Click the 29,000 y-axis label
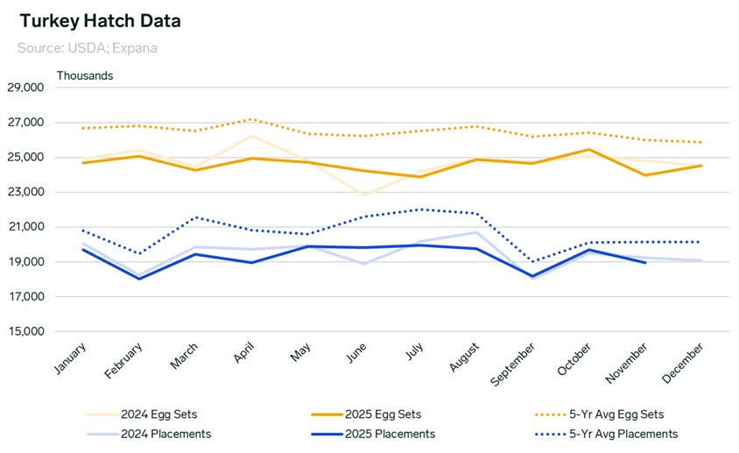Image resolution: width=739 pixels, height=453 pixels. click(x=25, y=88)
